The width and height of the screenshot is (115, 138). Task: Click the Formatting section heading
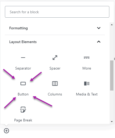coord(19,28)
